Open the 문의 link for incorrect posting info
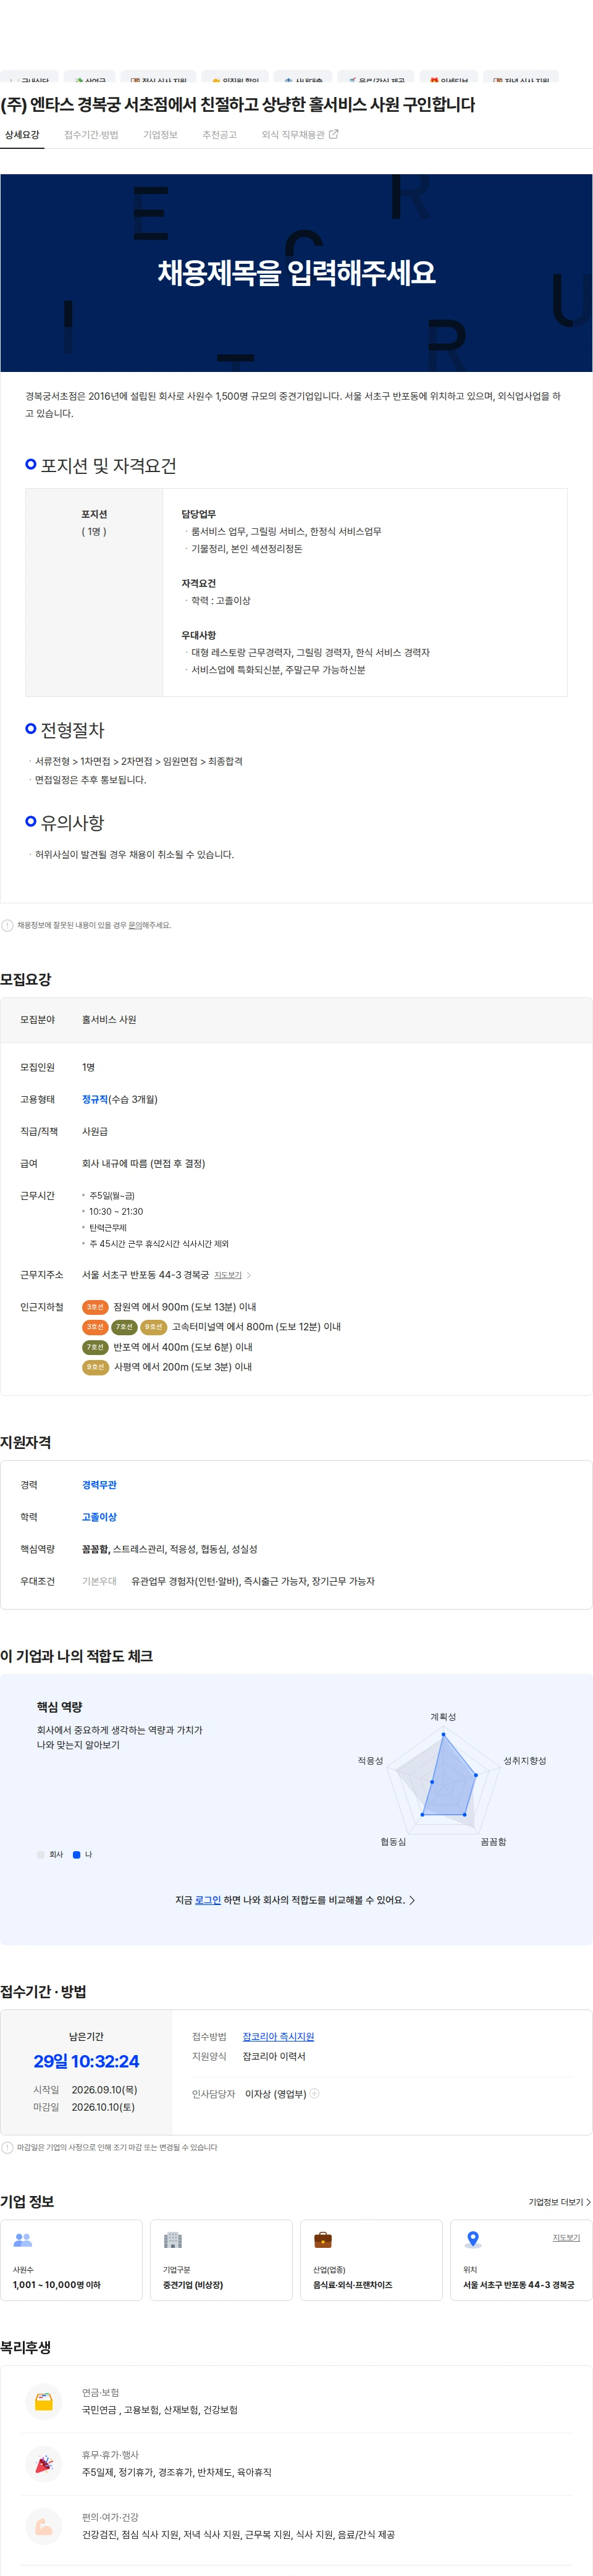Screen dimensions: 593x2576 134,925
